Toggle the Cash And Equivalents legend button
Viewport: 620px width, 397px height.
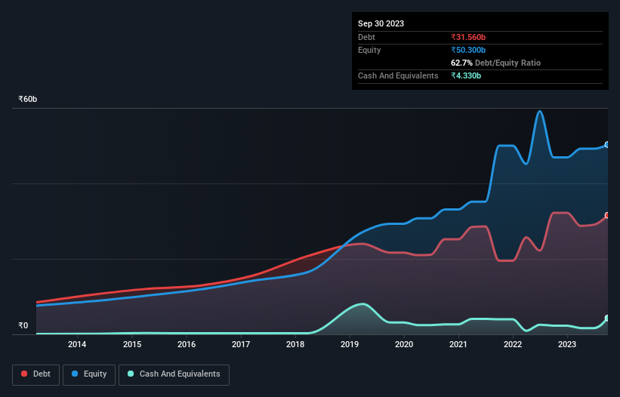[x=174, y=374]
